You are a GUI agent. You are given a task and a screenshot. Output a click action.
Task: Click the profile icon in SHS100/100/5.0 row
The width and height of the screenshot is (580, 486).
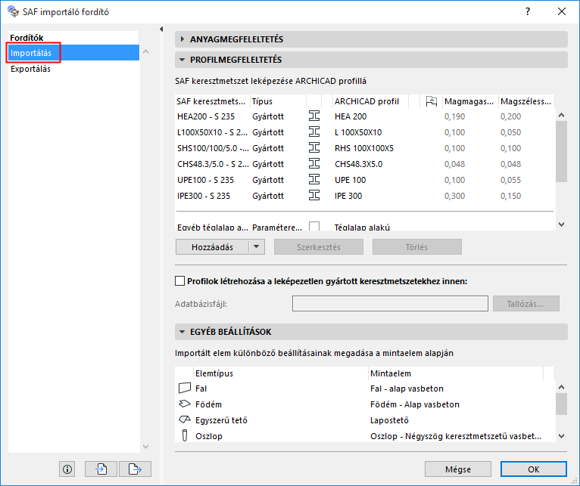click(314, 147)
